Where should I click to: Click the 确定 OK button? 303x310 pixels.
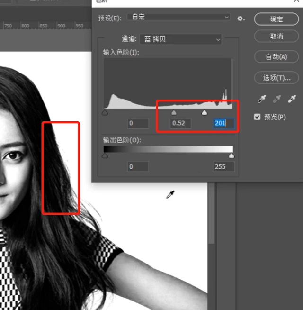tap(276, 19)
